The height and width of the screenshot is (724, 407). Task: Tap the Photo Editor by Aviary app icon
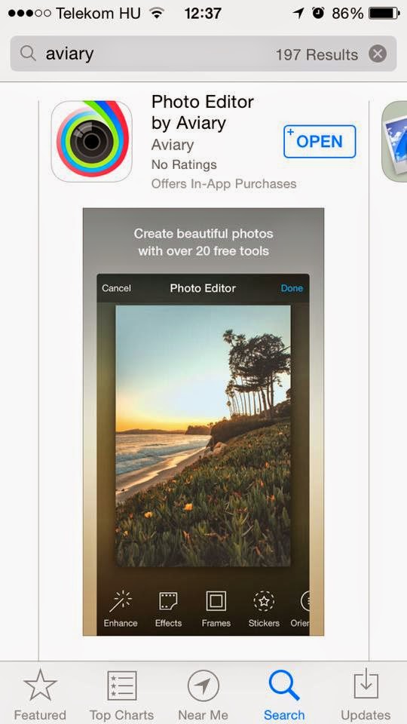[91, 141]
